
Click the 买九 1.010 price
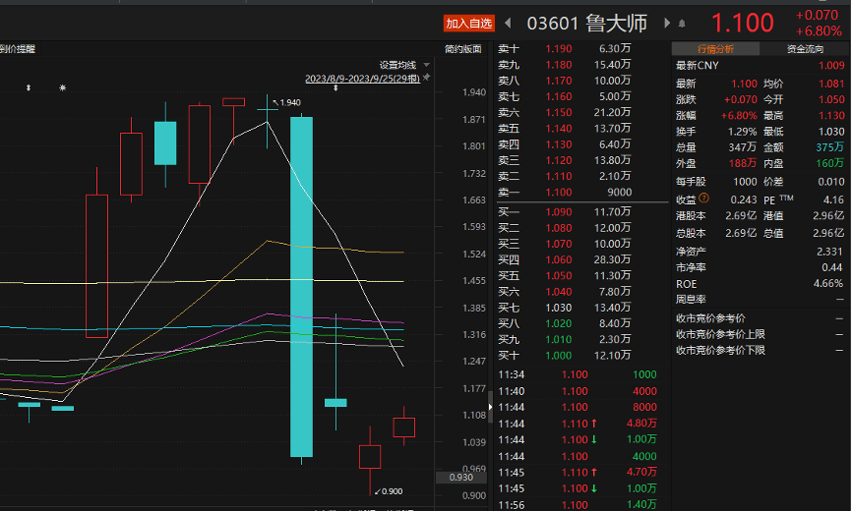tap(559, 340)
